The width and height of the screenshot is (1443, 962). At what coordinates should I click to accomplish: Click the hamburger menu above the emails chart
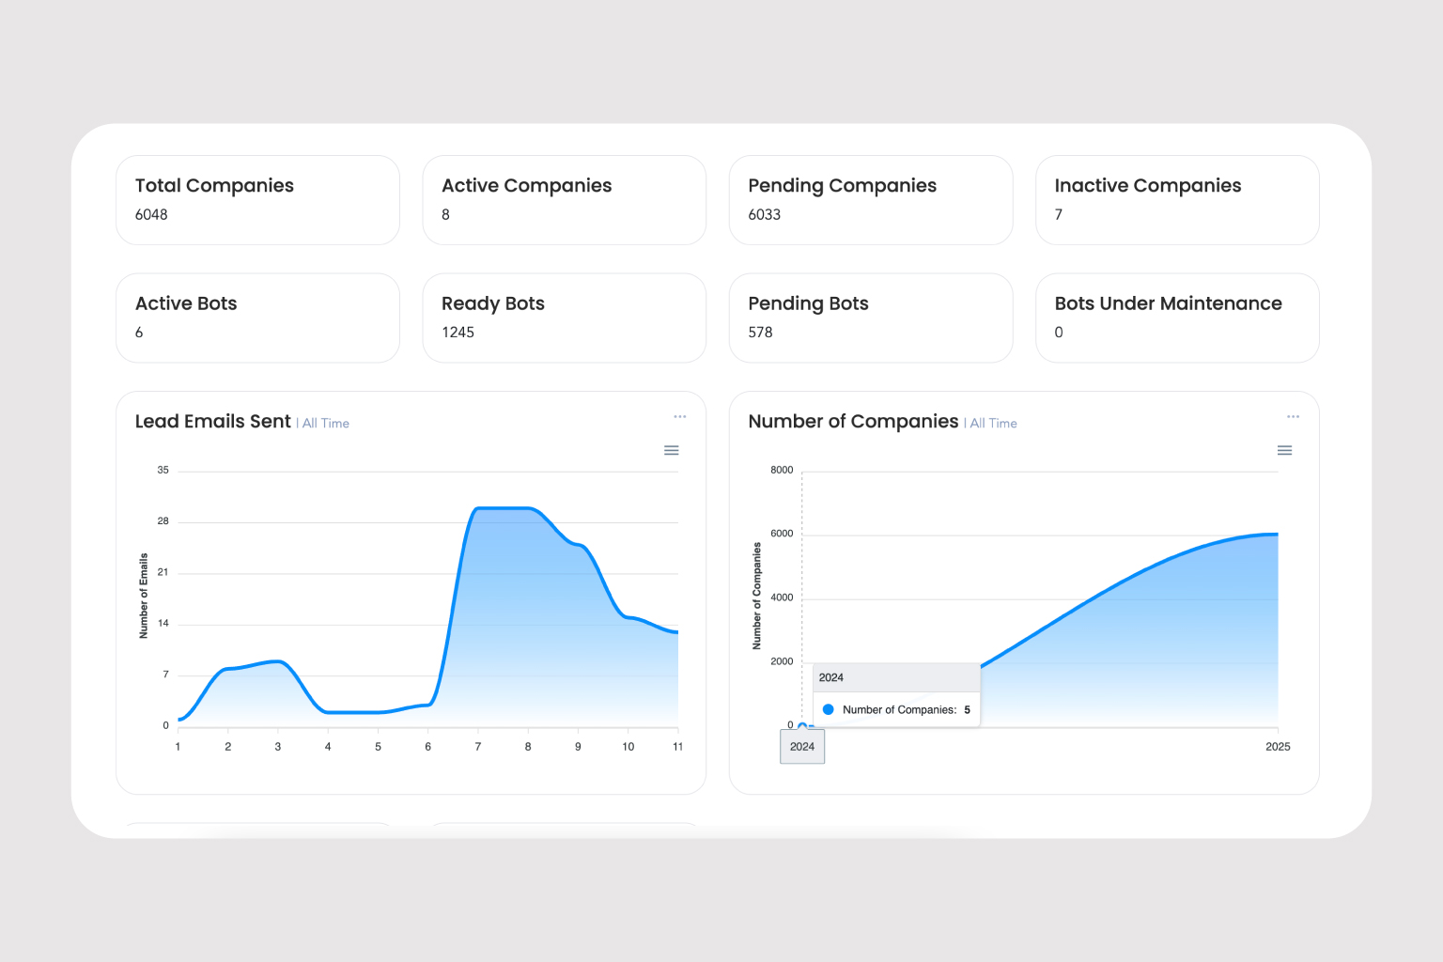[671, 450]
